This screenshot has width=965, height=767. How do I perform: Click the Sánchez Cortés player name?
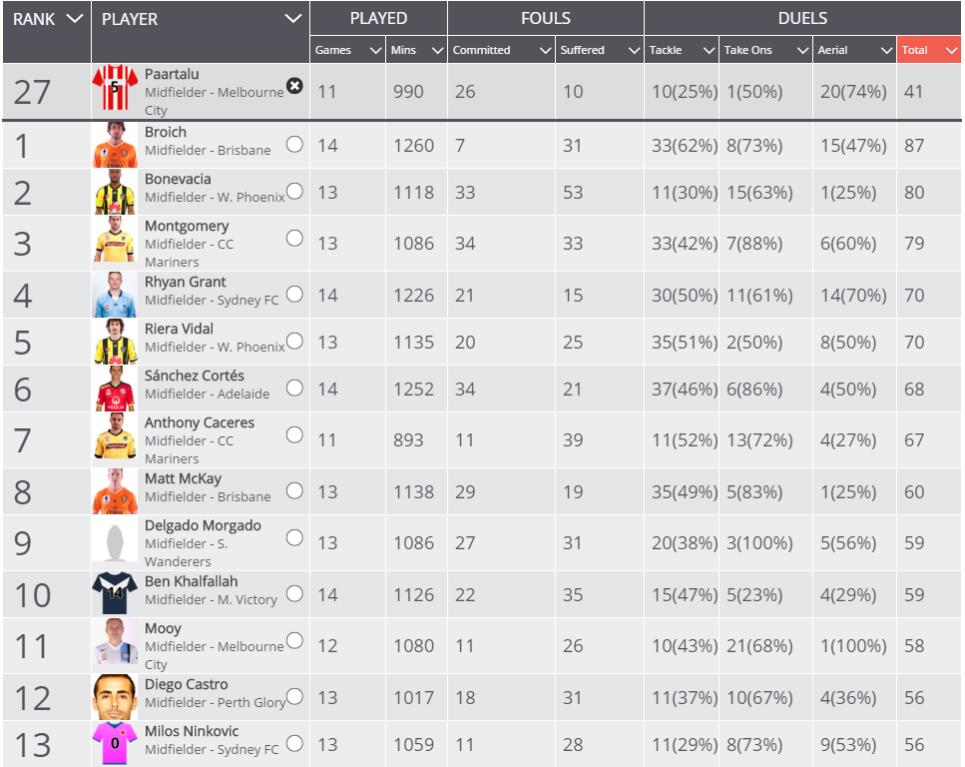195,376
